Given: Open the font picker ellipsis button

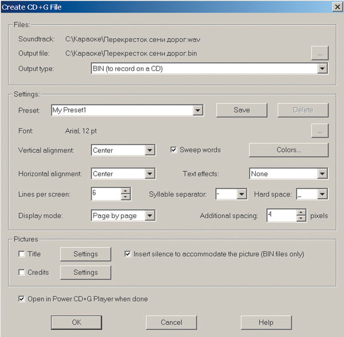Looking at the screenshot, I should [319, 131].
